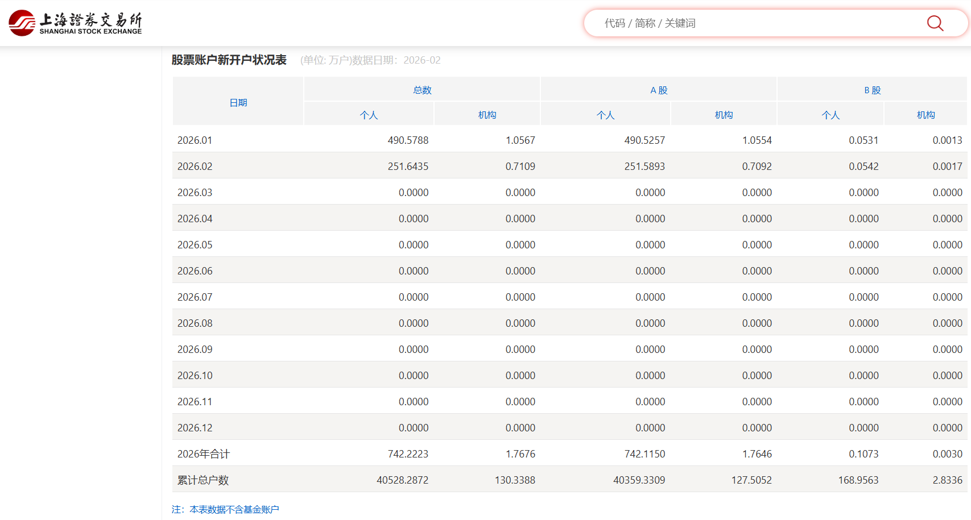The image size is (971, 520).
Task: Click 机构 header under 总数
Action: [487, 115]
